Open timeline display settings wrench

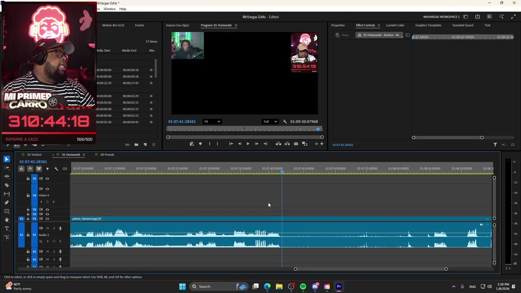click(x=56, y=169)
